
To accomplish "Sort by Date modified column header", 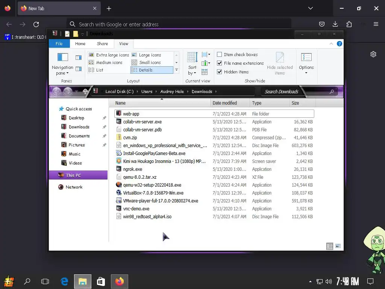I will (230, 103).
